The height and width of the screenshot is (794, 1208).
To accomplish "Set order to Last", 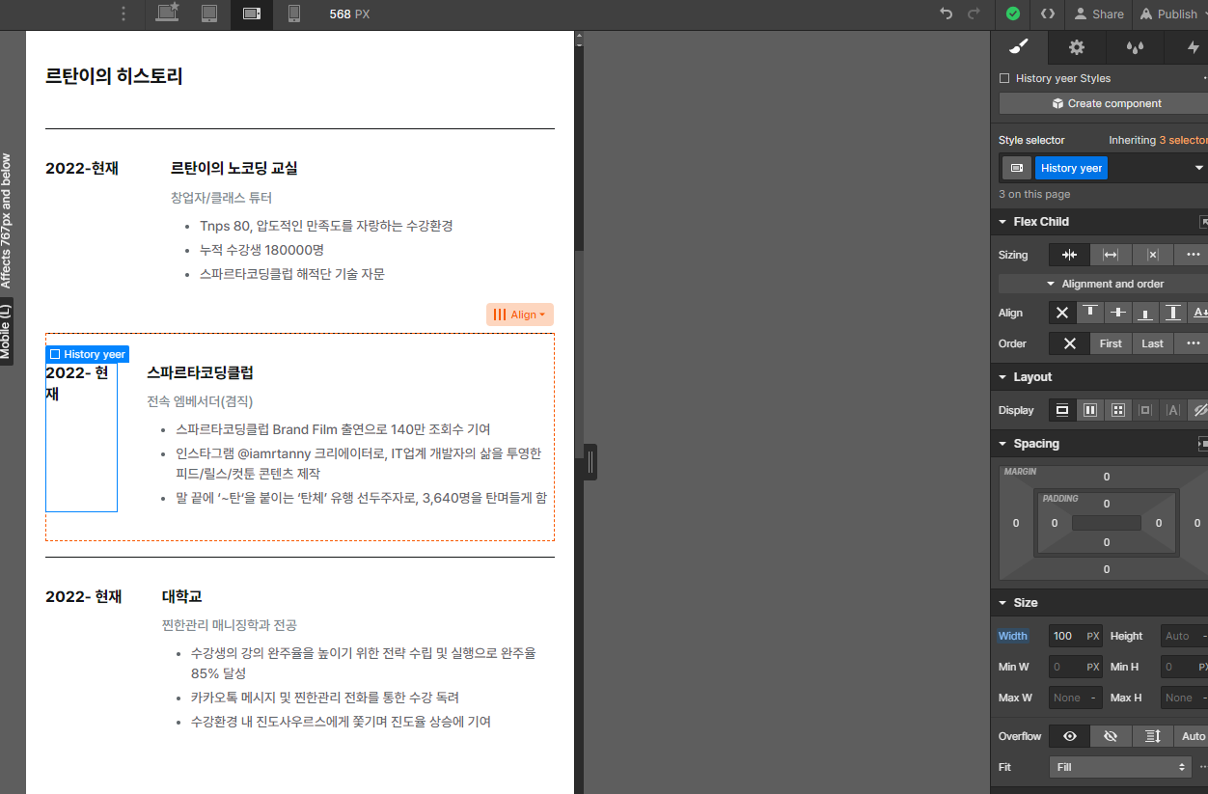I will point(1152,343).
